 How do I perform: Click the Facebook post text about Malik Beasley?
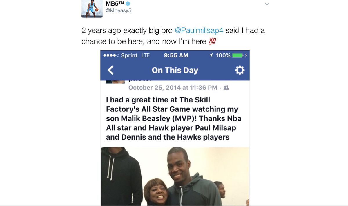pyautogui.click(x=174, y=118)
